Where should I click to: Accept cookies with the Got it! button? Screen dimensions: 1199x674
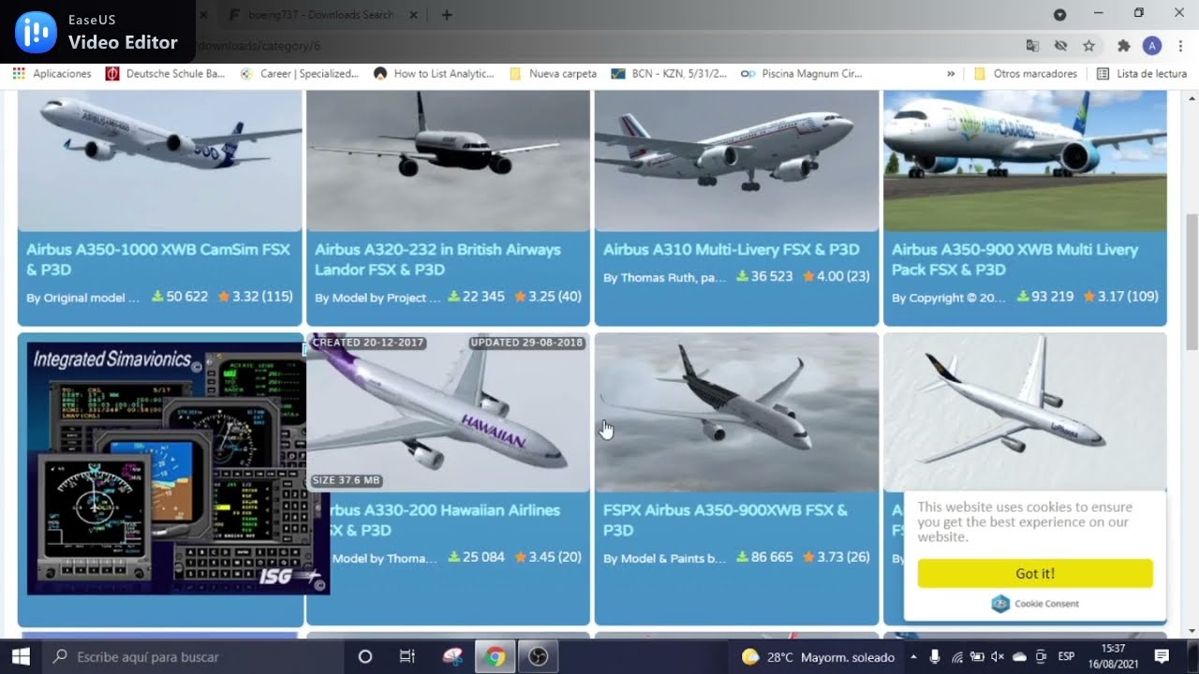pos(1035,574)
